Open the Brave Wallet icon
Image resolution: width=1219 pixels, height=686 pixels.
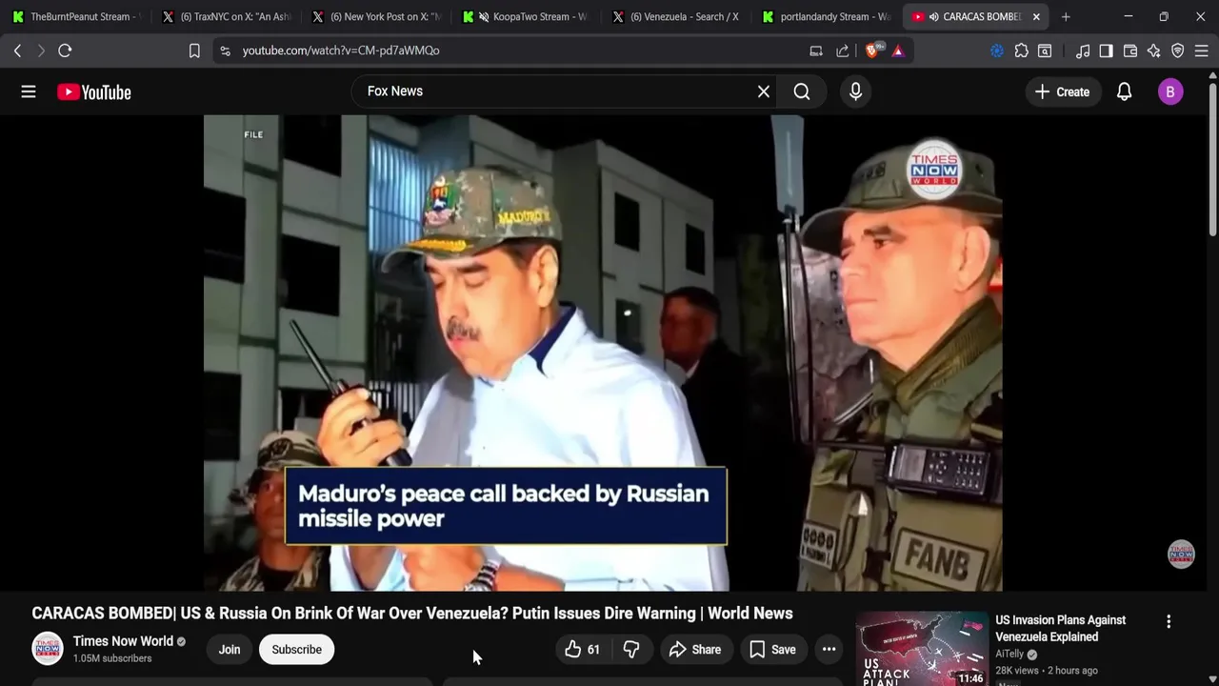click(1130, 50)
